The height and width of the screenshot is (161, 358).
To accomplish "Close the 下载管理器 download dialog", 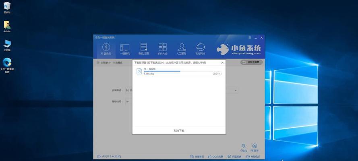I will (x=222, y=63).
